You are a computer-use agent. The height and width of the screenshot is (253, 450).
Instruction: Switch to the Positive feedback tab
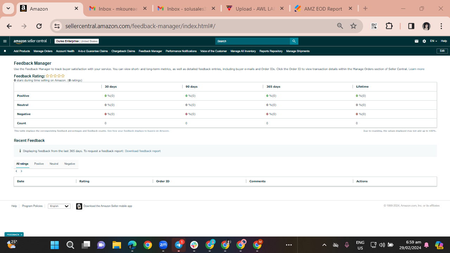click(x=39, y=164)
